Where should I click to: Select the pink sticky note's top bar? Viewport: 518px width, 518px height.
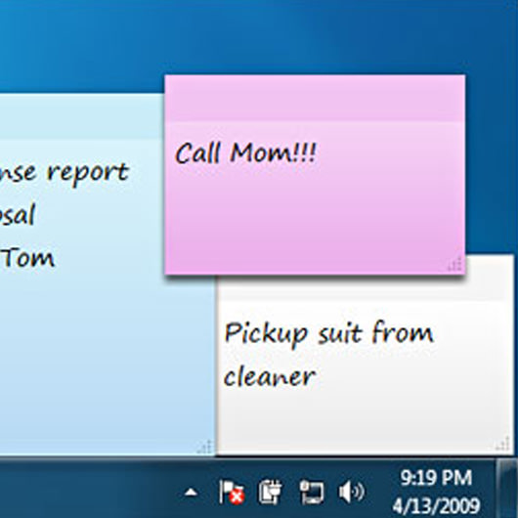click(x=315, y=99)
